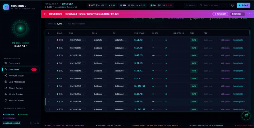Open the Command Console button
Screen dimensions: 254x128
pyautogui.click(x=12, y=123)
